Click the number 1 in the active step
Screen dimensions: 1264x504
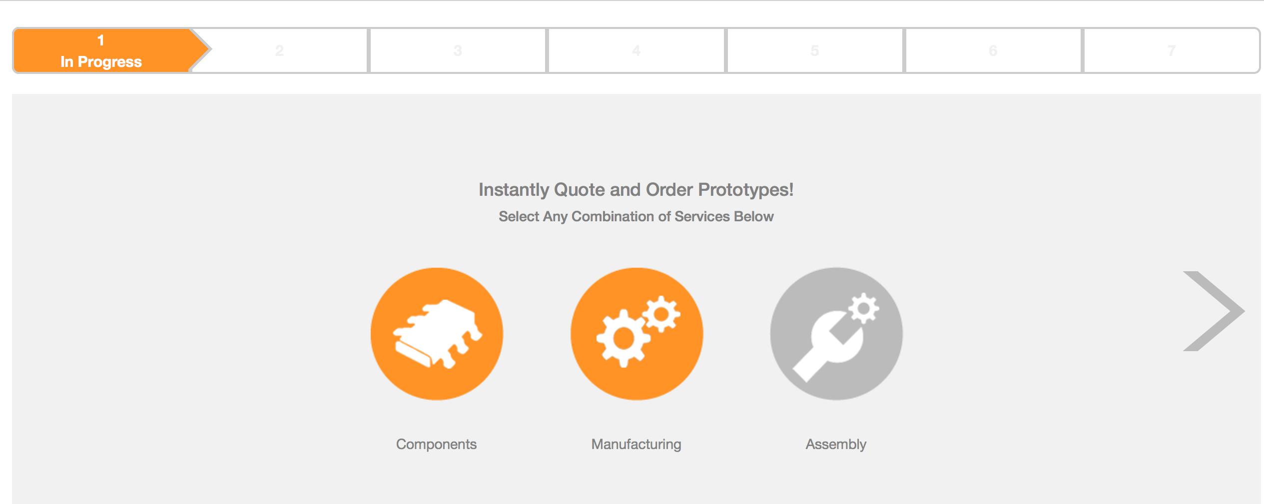[101, 40]
